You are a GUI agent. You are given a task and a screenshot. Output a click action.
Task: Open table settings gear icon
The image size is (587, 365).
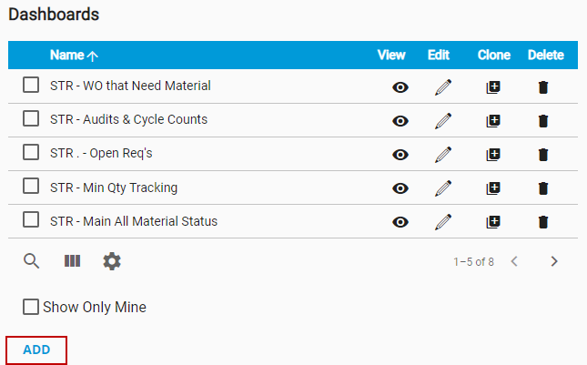[x=111, y=261]
